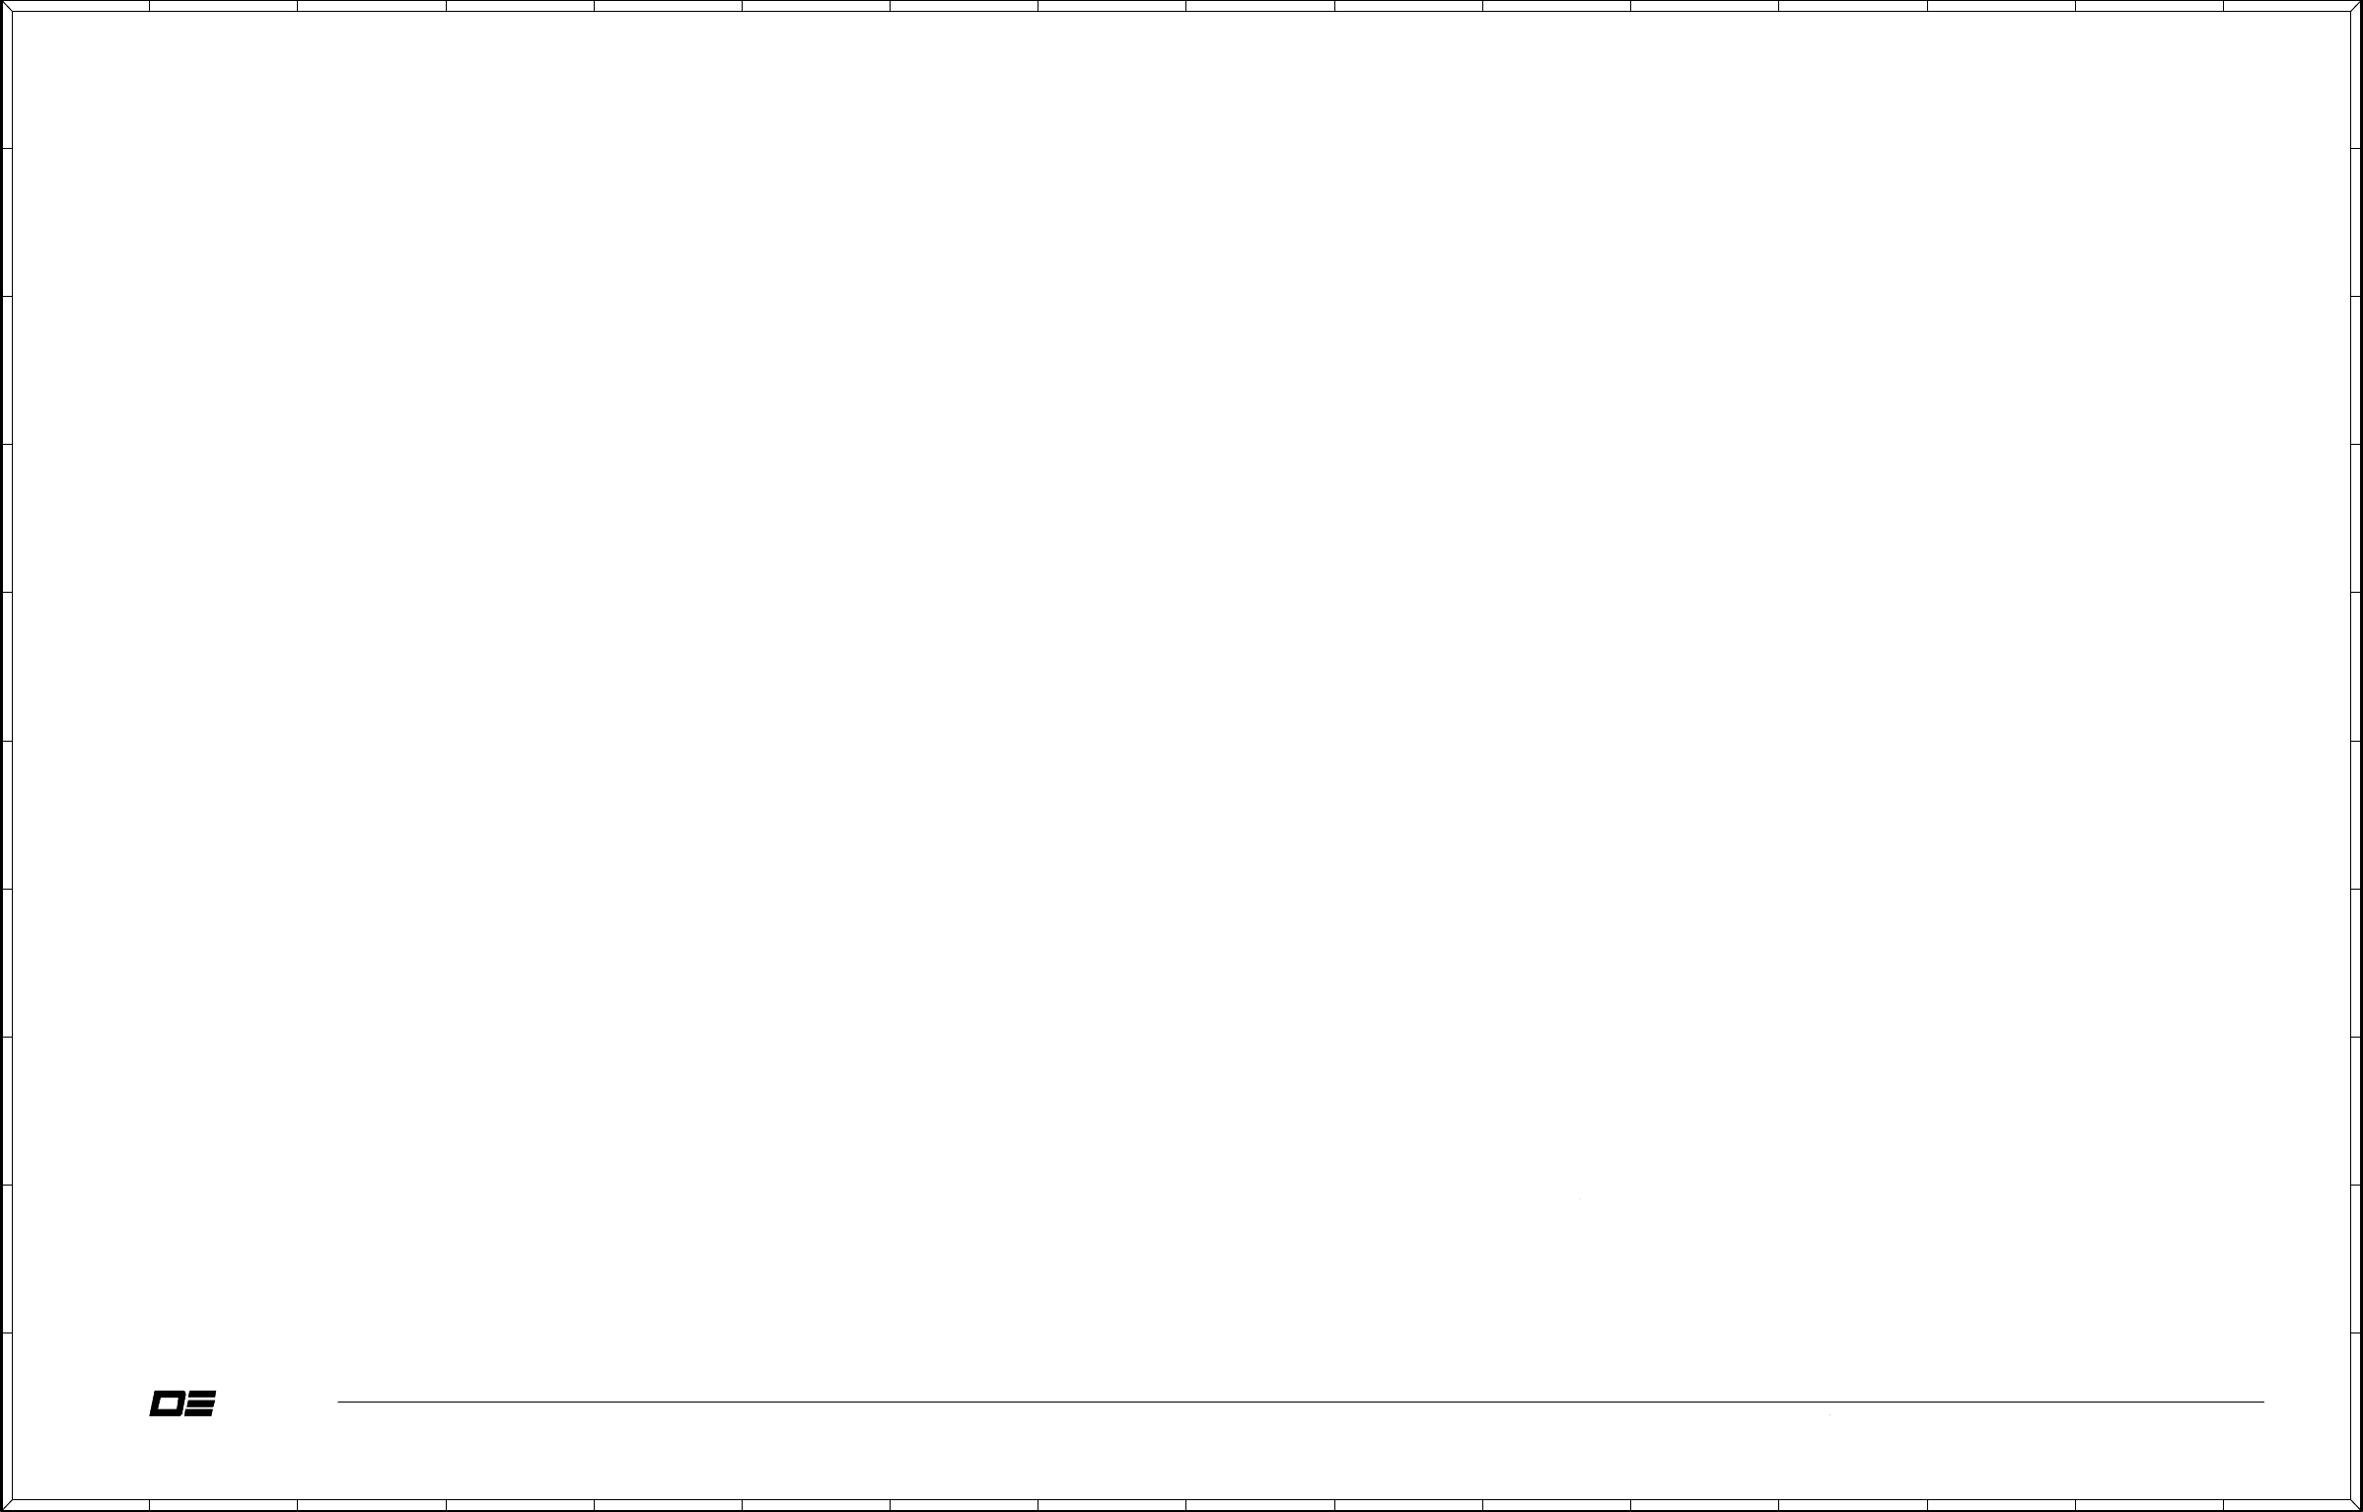Select the D shape of the logo

[167, 1404]
